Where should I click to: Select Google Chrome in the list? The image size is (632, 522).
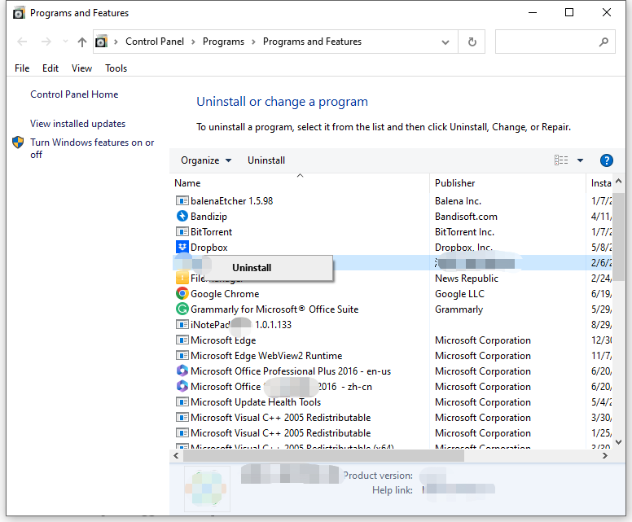tap(225, 294)
